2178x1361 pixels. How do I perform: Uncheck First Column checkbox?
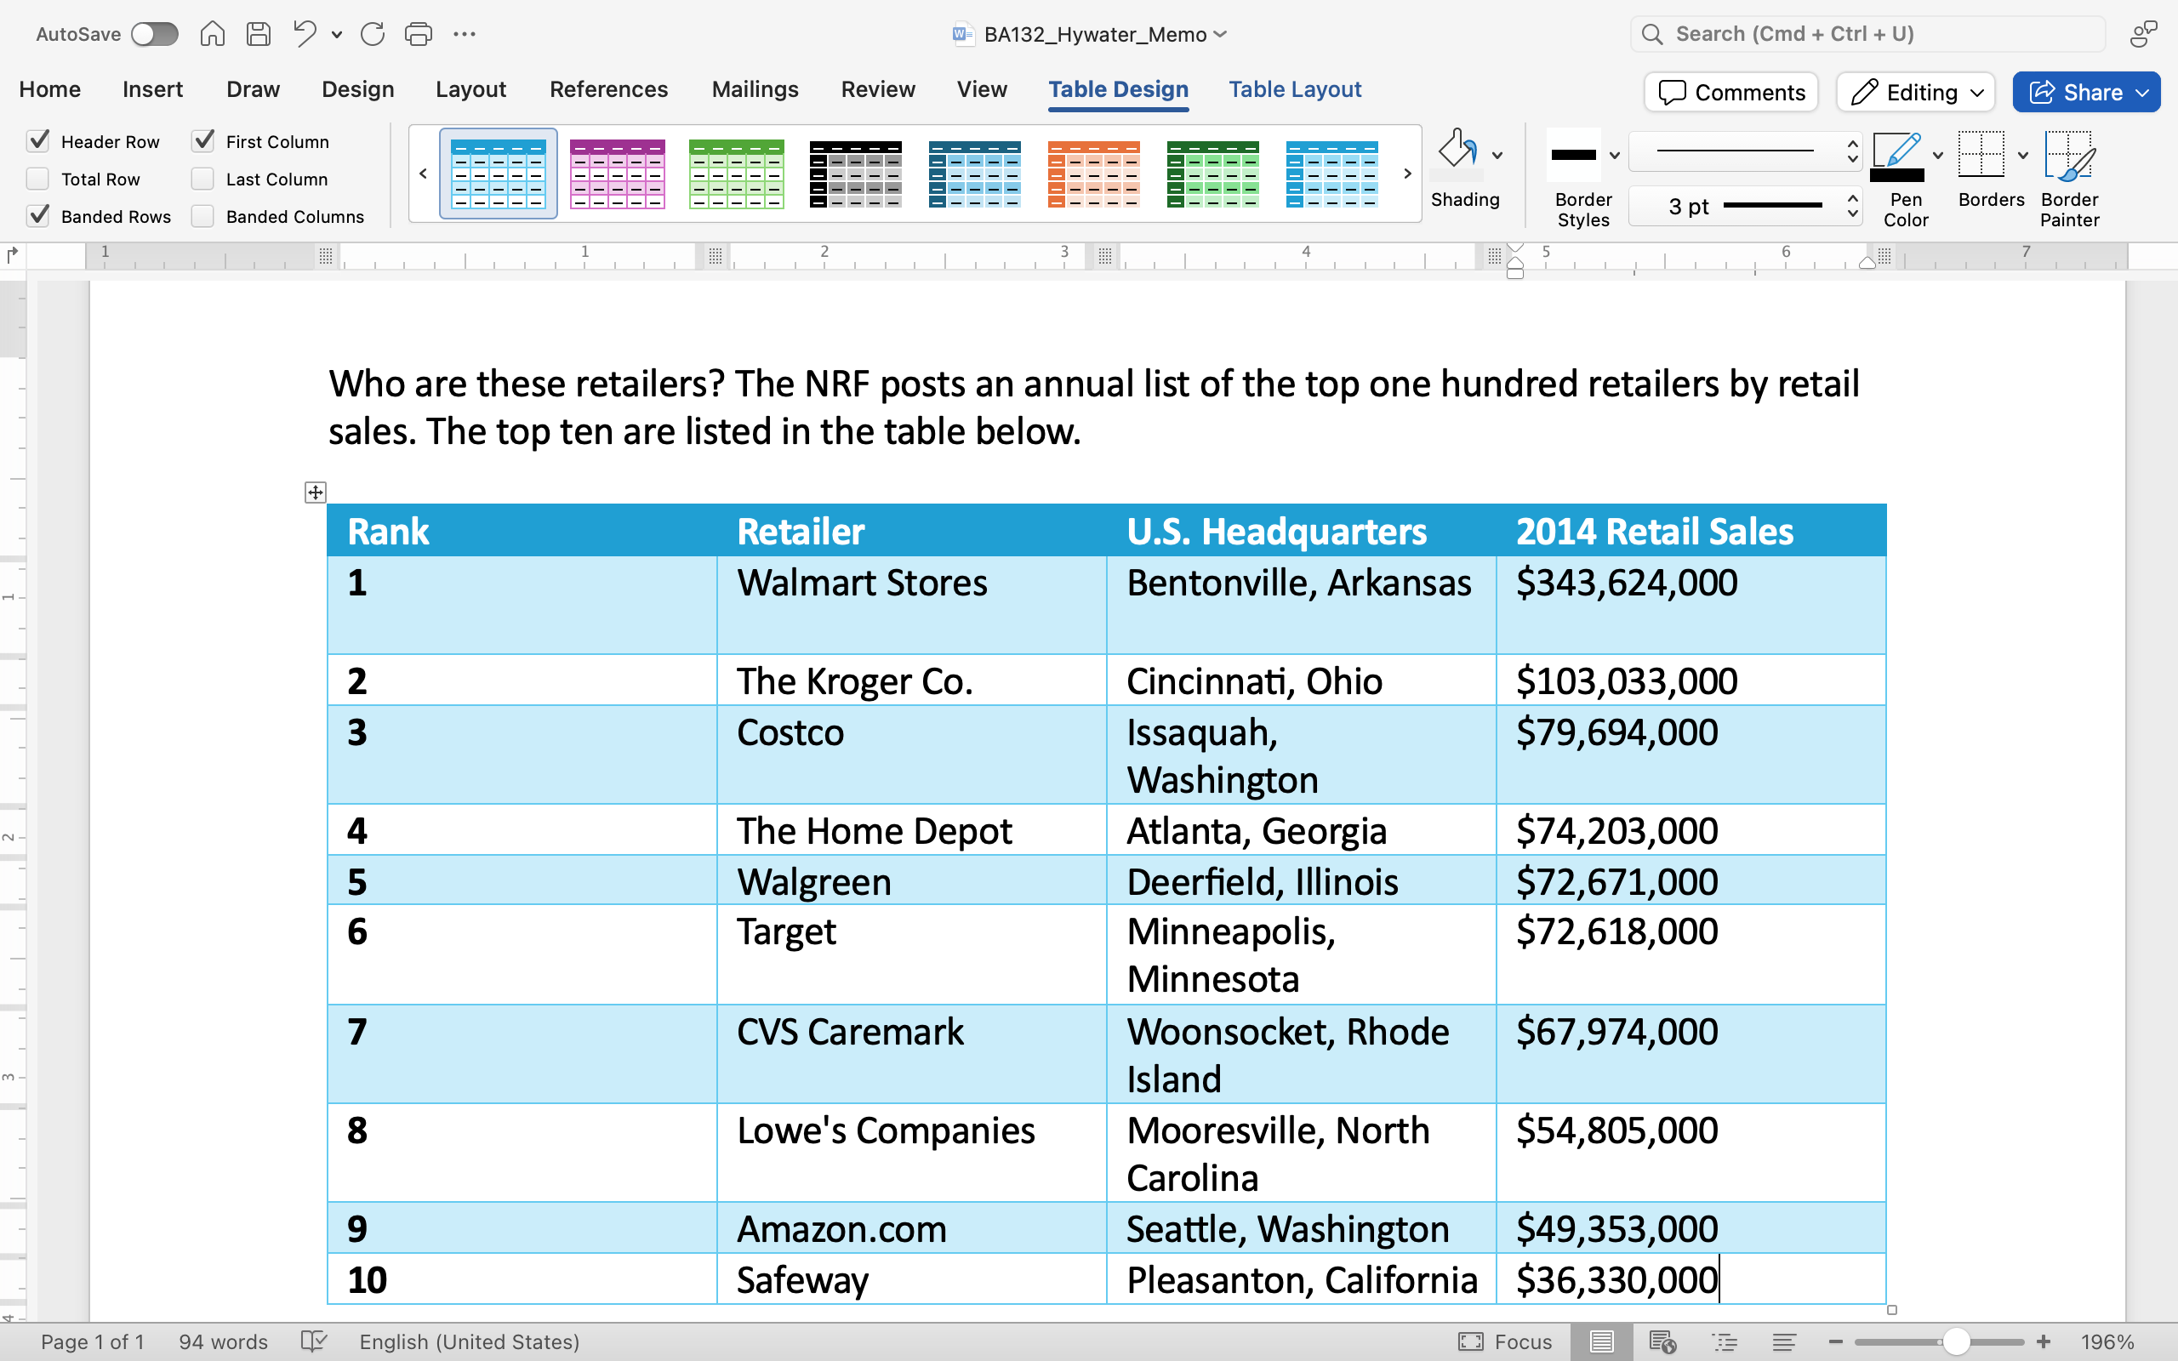pos(203,141)
